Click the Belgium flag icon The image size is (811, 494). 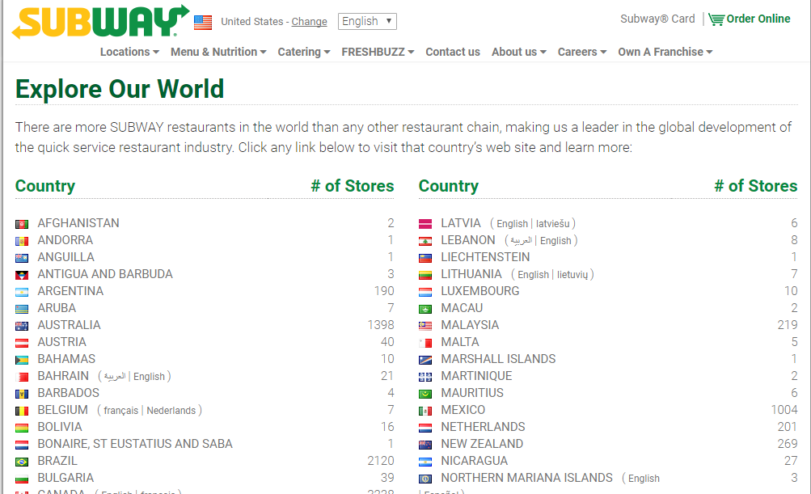(22, 412)
